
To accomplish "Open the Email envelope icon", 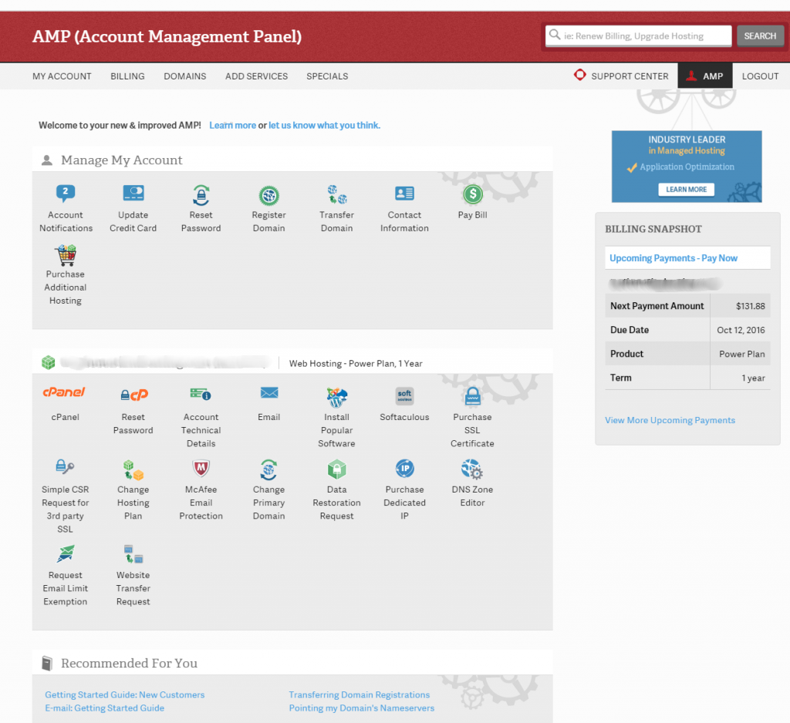I will coord(268,394).
